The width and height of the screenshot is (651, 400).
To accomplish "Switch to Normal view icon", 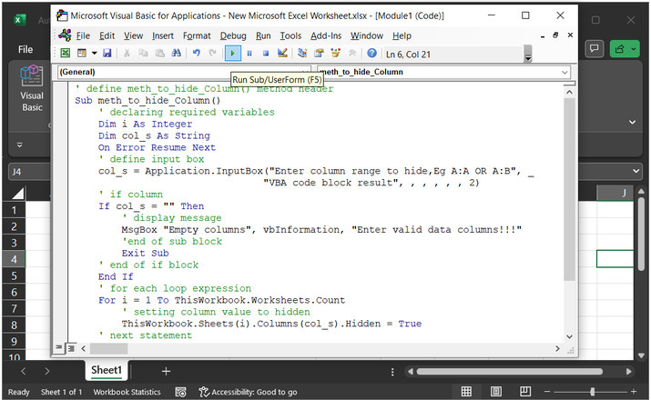I will point(466,391).
